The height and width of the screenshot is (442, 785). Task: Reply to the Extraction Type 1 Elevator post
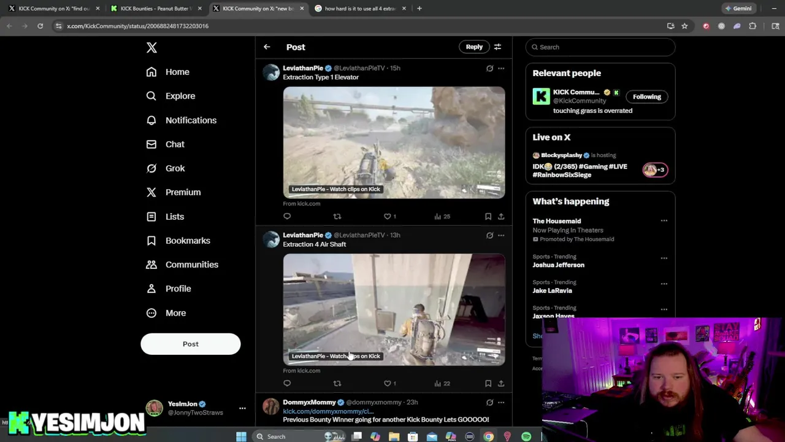[x=287, y=216]
